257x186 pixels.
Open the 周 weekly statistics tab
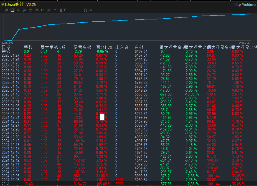click(x=19, y=10)
